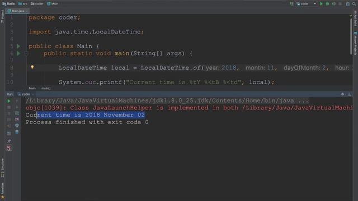
Task: Open Basic in the navigation bar
Action: [x=9, y=4]
